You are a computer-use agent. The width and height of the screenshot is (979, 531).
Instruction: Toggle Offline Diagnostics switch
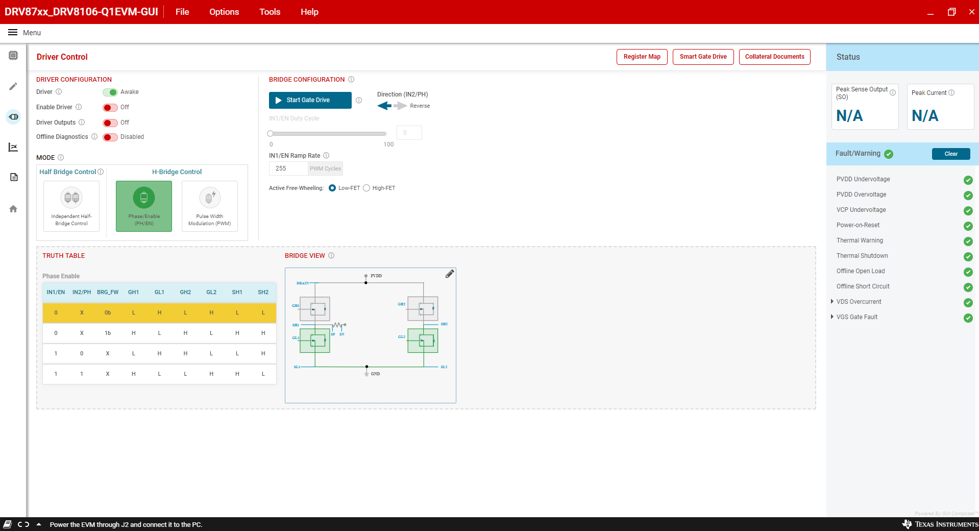110,137
